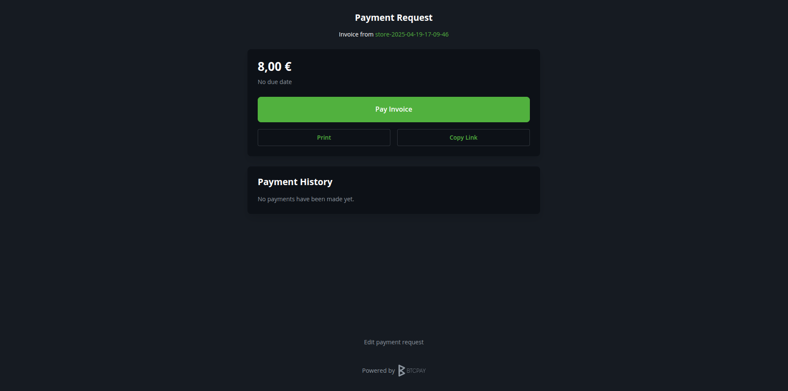Screen dimensions: 788x391
Task: Open the store-2025-04-19-17-09-46 store link
Action: tap(412, 34)
